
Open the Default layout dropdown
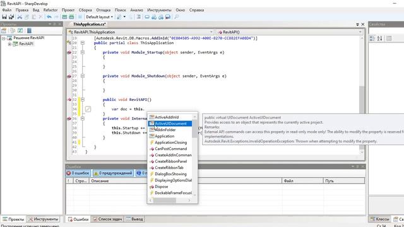click(x=100, y=17)
